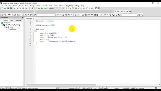Switch to the Files tab in Management
This screenshot has height=91, width=161.
coord(11,20)
